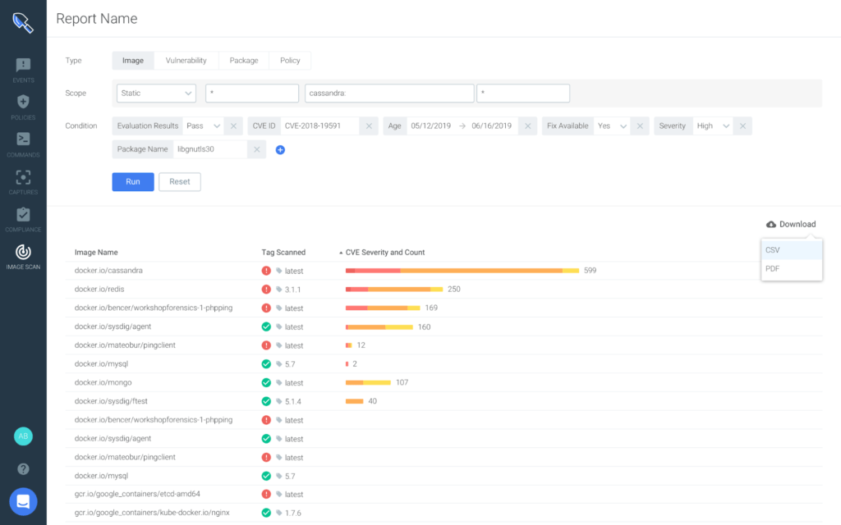Open the Captures section
Viewport: 841px width, 525px height.
pos(23,180)
